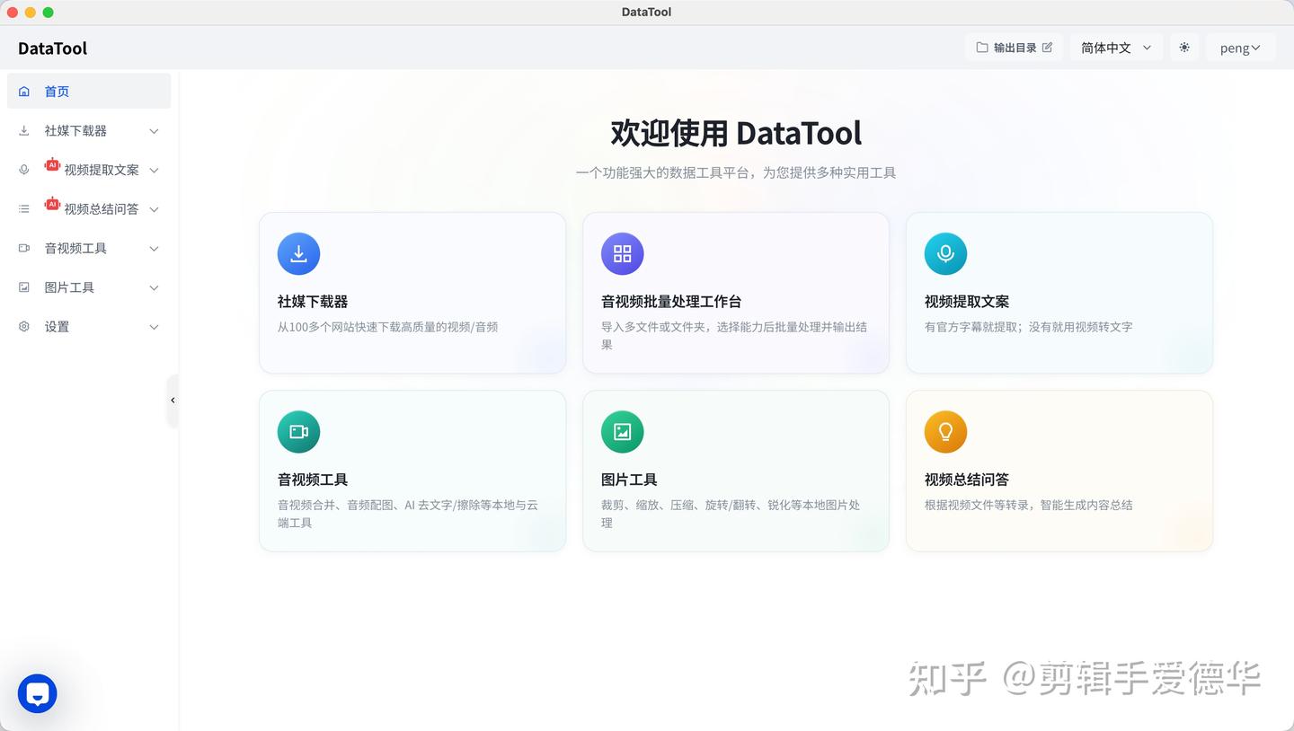The image size is (1294, 731).
Task: Minimize the window with the yellow button
Action: [x=31, y=13]
